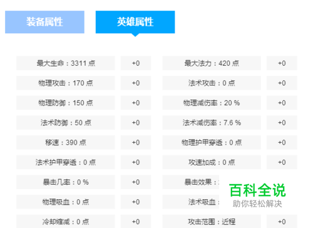The width and height of the screenshot is (313, 228).
Task: Click the 法术减伤率:7.6 % stat cell
Action: pos(212,123)
